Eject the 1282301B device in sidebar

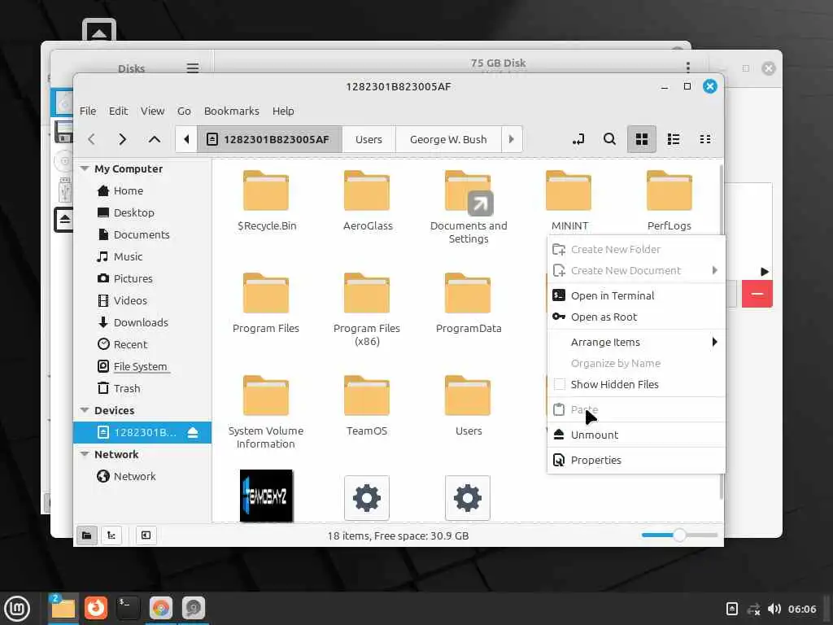coord(193,433)
